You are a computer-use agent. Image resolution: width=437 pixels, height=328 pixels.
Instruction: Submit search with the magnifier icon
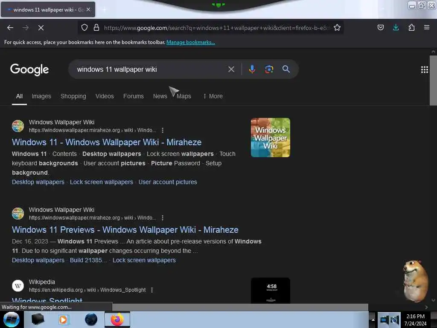tap(286, 69)
